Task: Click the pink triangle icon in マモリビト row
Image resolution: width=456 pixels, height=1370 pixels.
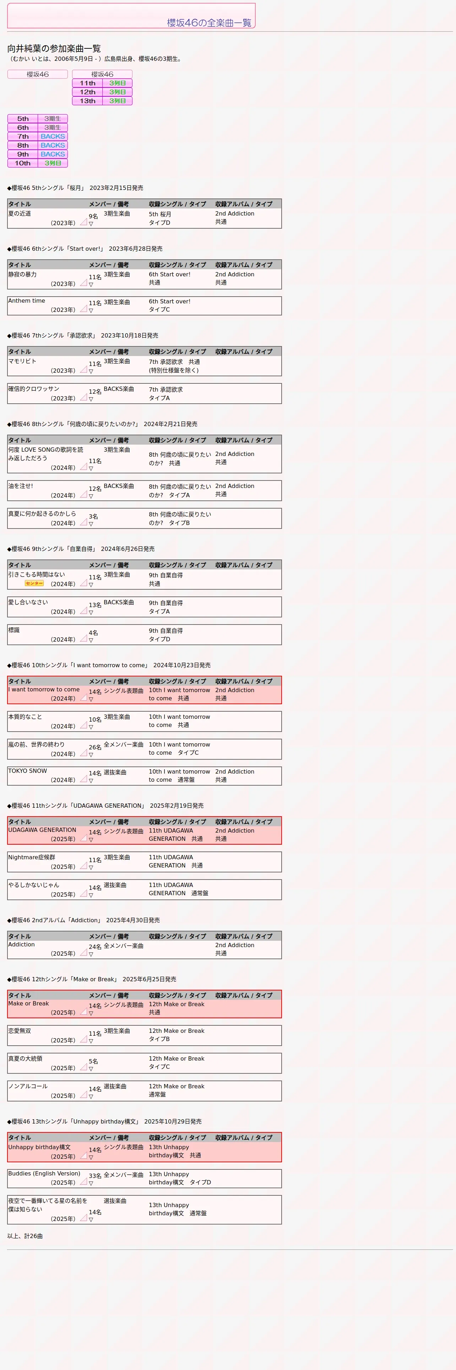Action: pos(83,370)
